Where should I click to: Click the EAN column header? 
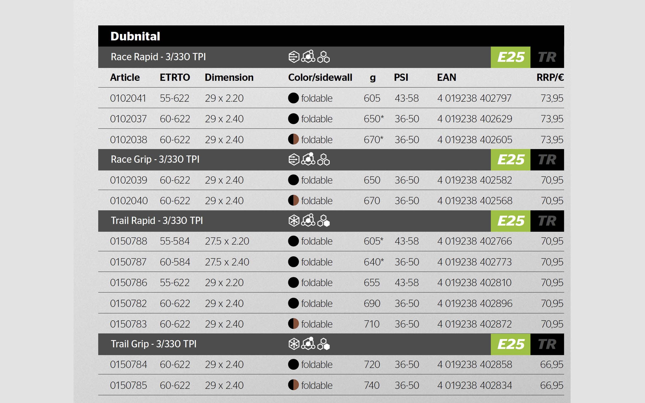coord(446,78)
